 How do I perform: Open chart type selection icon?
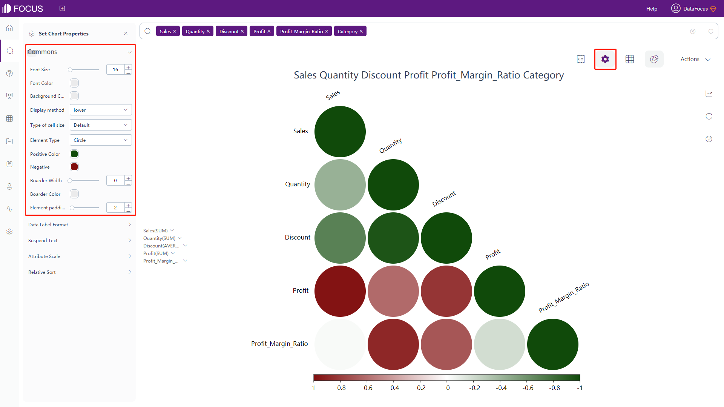pyautogui.click(x=654, y=59)
